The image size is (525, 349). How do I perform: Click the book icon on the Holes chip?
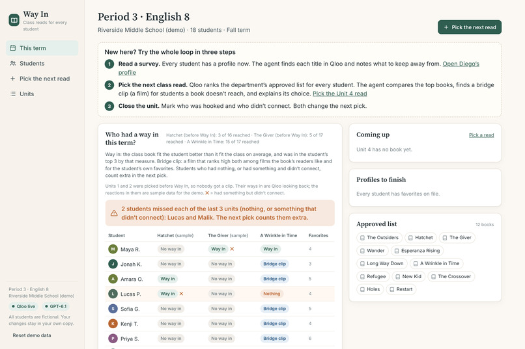362,290
